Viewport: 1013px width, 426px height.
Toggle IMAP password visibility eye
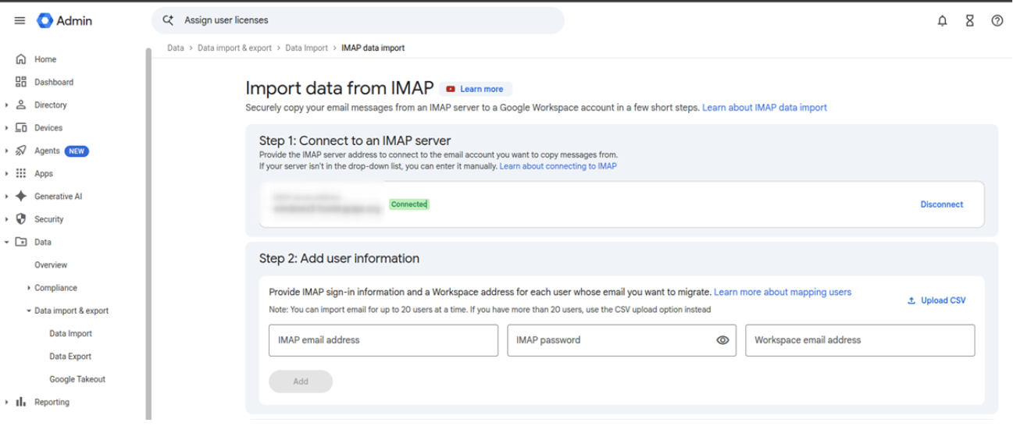(x=722, y=340)
